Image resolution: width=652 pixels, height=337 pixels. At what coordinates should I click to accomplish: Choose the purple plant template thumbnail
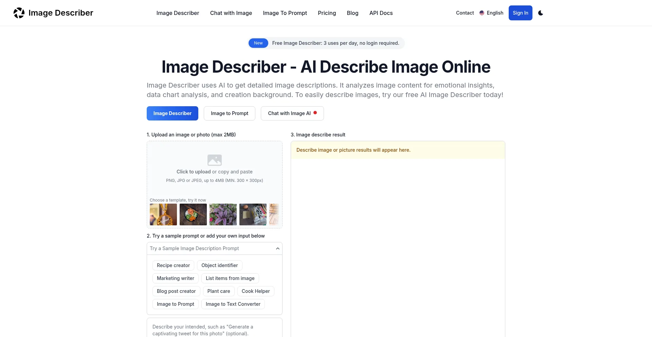pyautogui.click(x=223, y=214)
